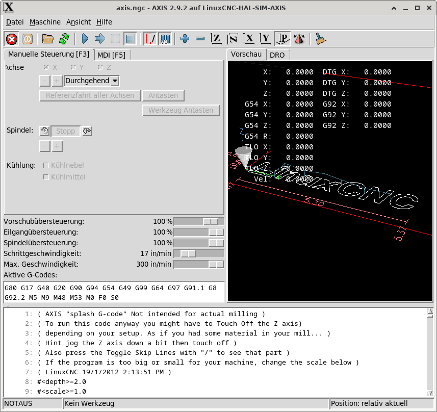Select G-code line 9 #<scale>=1.0
The width and height of the screenshot is (437, 412).
(x=62, y=392)
